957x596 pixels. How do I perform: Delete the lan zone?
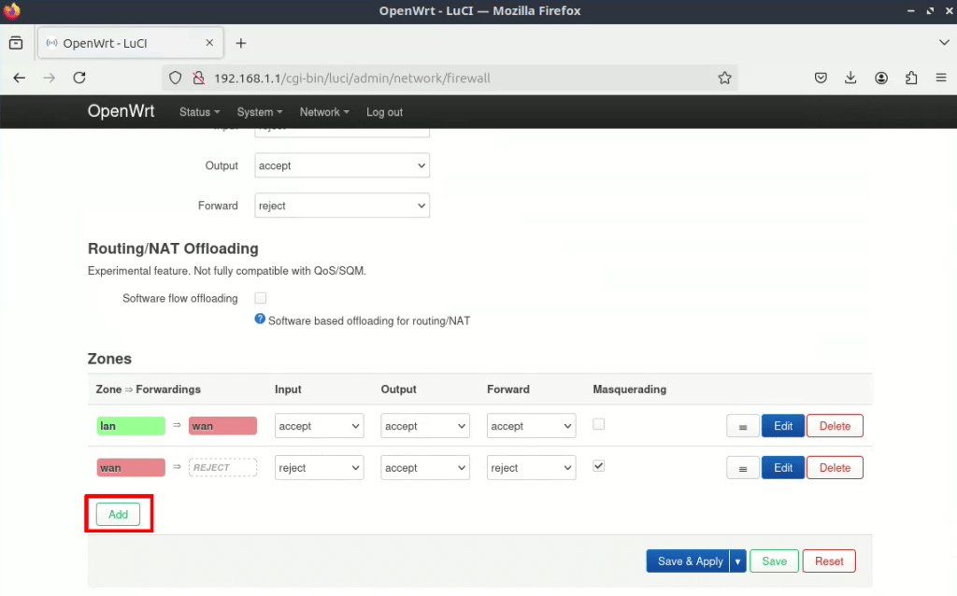pos(835,426)
